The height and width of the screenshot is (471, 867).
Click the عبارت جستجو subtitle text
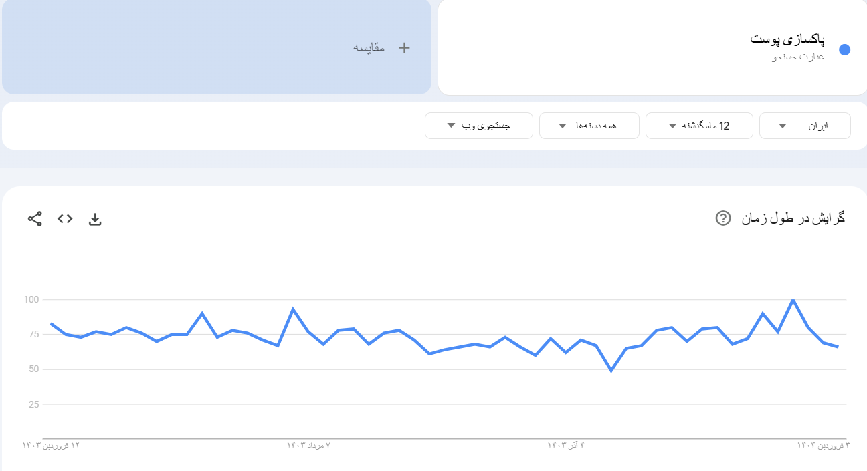click(x=798, y=57)
